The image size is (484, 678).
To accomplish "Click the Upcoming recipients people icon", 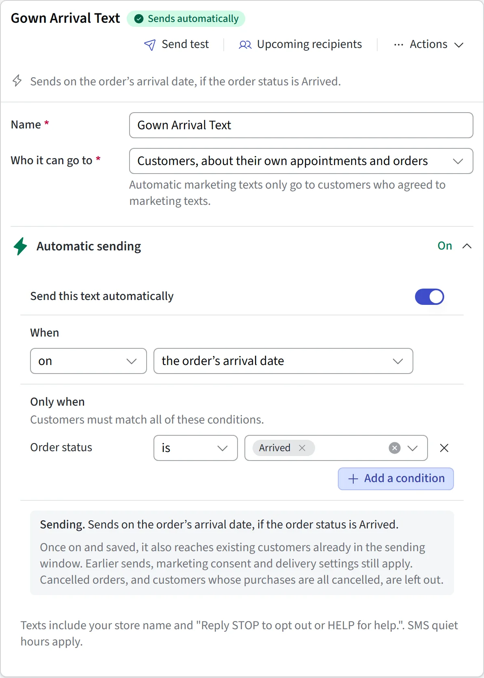I will tap(245, 45).
